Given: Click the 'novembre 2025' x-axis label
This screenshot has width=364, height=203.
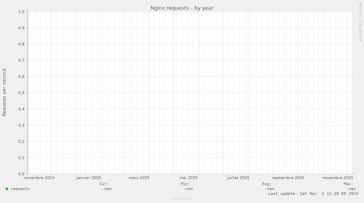Looking at the screenshot, I should point(338,178).
